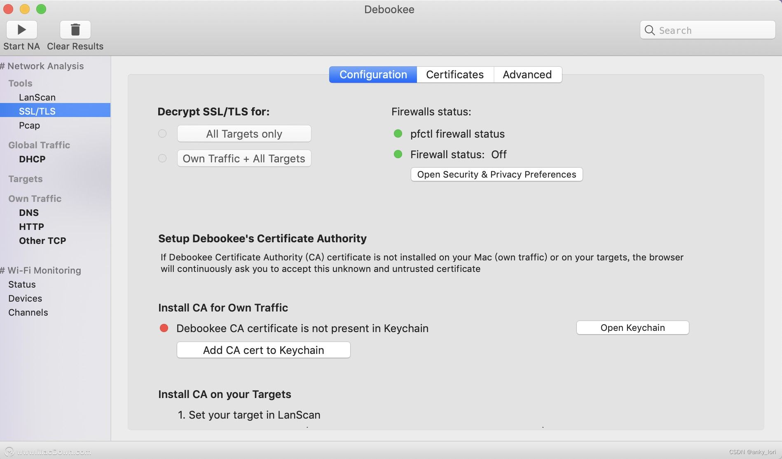Image resolution: width=782 pixels, height=459 pixels.
Task: Click the Start NA toolbar label
Action: (x=22, y=46)
